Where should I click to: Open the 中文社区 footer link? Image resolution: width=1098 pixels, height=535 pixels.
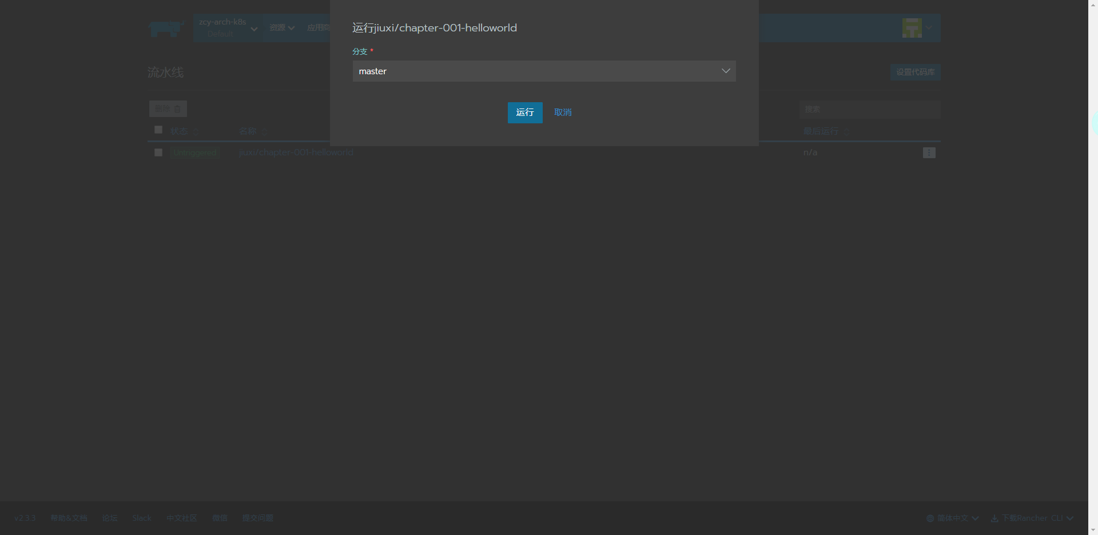pos(182,518)
